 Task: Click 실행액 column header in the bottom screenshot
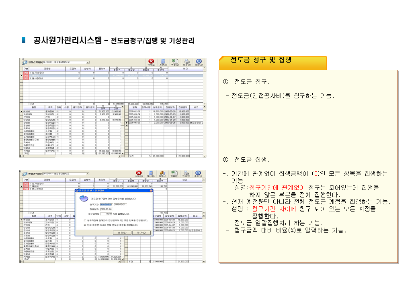pyautogui.click(x=87, y=180)
